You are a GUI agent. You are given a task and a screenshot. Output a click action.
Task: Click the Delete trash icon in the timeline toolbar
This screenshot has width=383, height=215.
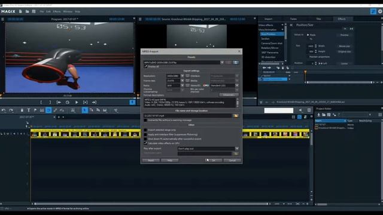click(22, 110)
